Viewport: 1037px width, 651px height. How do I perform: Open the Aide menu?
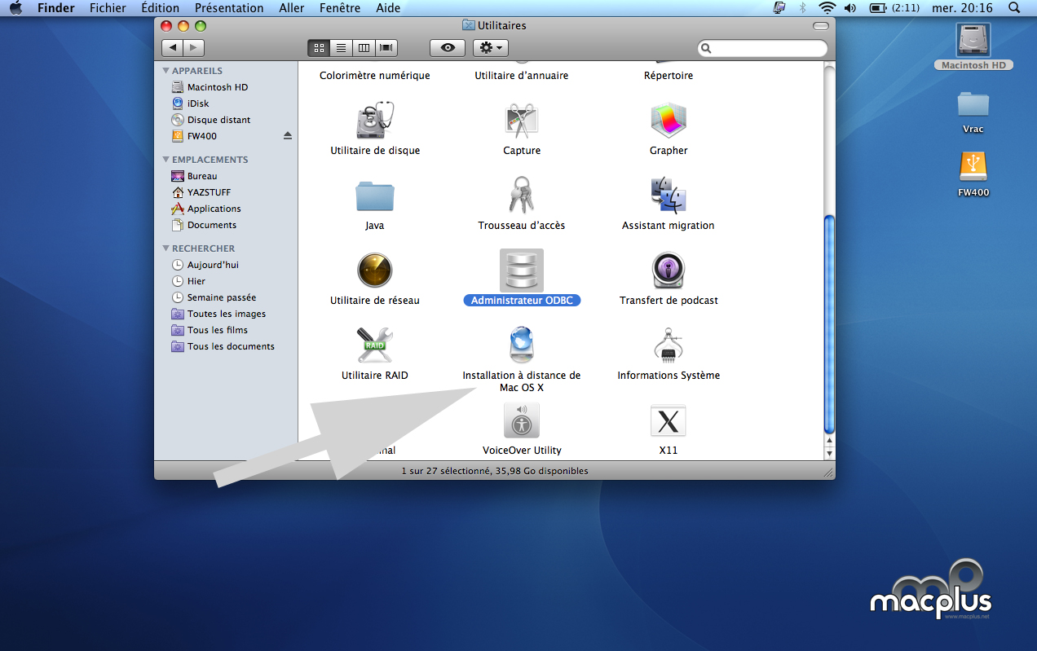tap(388, 8)
